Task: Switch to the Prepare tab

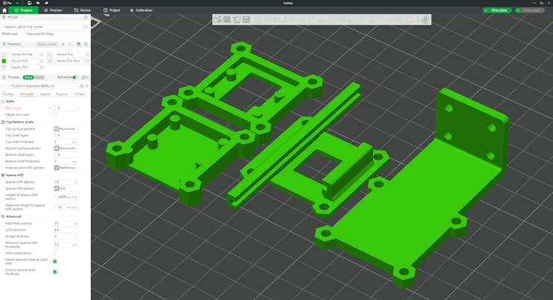Action: 24,10
